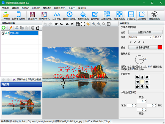
Task: Click the zoom in magnifier icon
Action: click(x=94, y=24)
